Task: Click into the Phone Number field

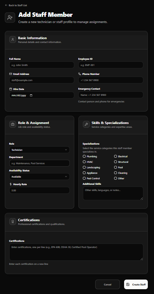Action: tap(111, 80)
